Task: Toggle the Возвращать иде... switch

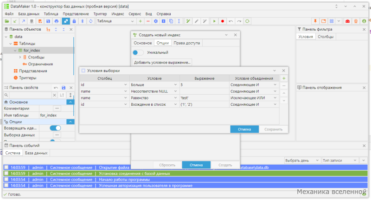Action: [x=55, y=128]
